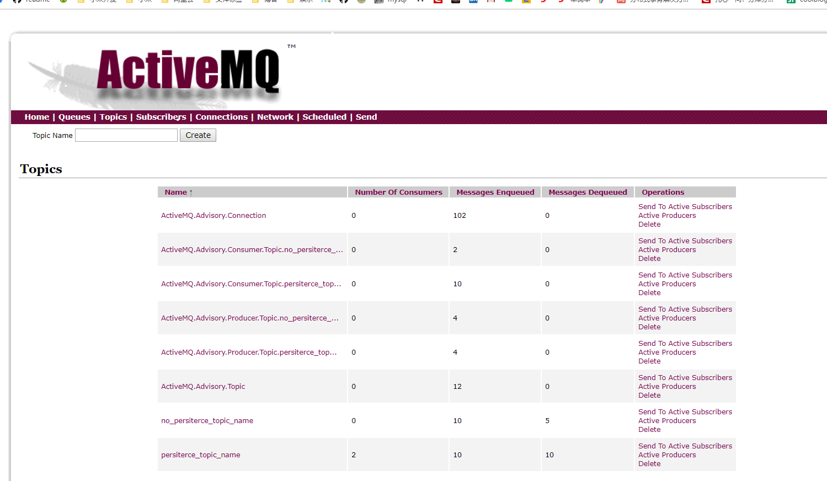Send To Active Subscribers for no_persiterce_topic_name

coord(685,412)
